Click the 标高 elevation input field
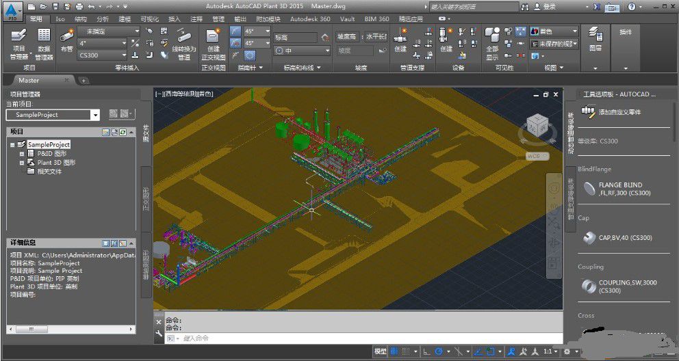Image resolution: width=679 pixels, height=361 pixels. (296, 38)
